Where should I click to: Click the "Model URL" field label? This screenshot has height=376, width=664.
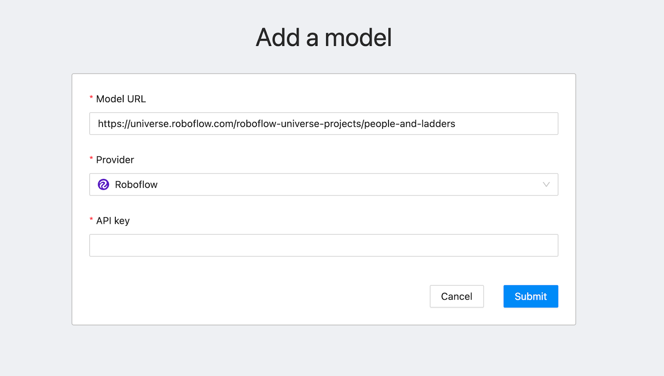click(121, 99)
